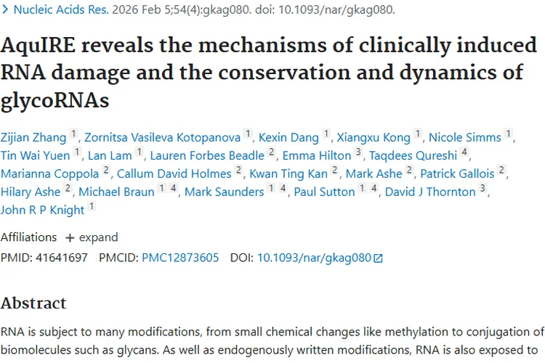Click author Lauren Forbes Beadle
The height and width of the screenshot is (363, 545).
207,155
